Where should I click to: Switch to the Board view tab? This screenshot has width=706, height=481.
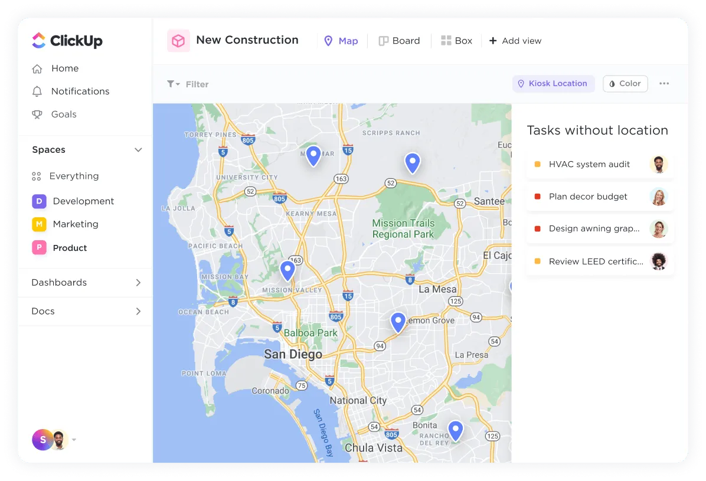tap(399, 41)
